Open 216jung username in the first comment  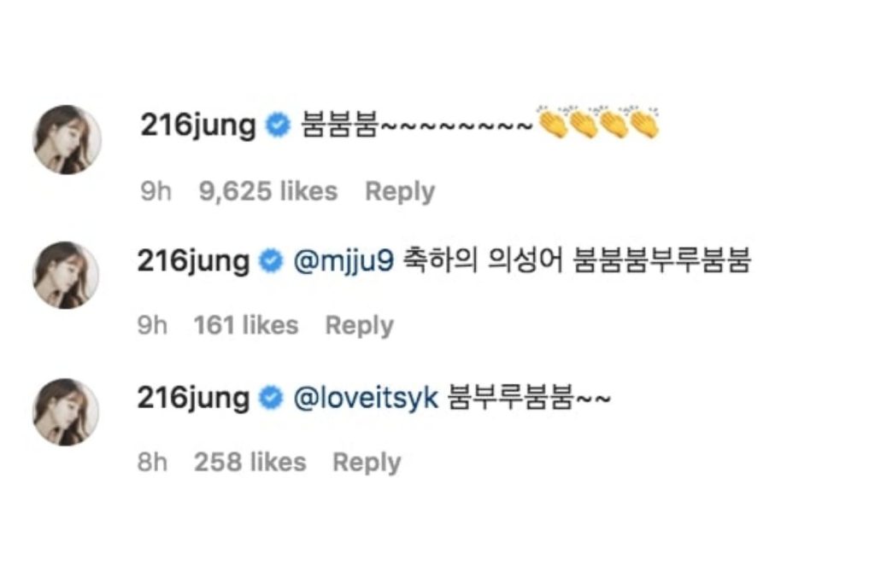(x=197, y=125)
